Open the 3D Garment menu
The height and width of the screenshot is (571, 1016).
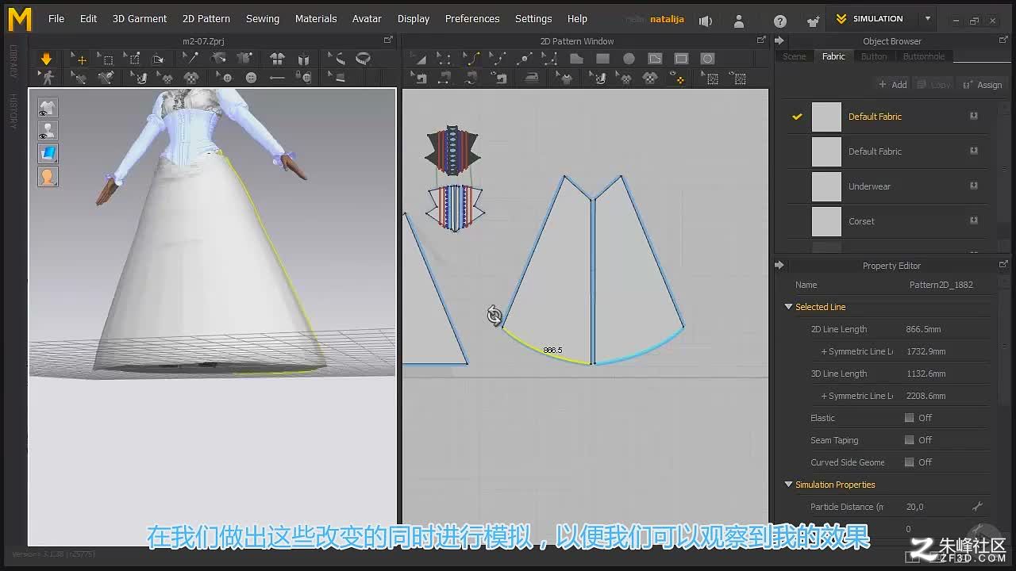[140, 19]
